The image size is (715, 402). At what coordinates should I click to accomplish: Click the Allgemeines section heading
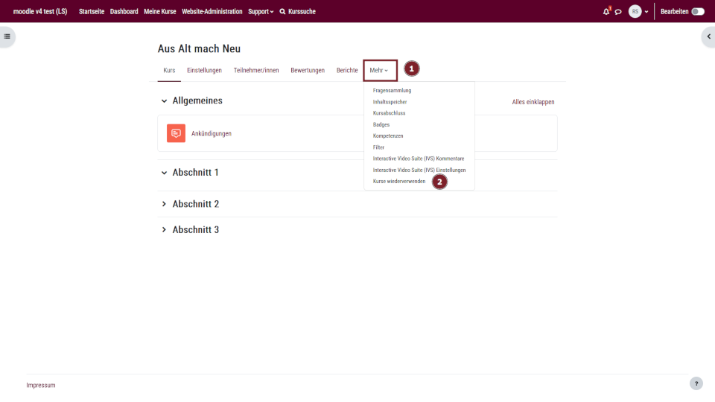pyautogui.click(x=197, y=100)
